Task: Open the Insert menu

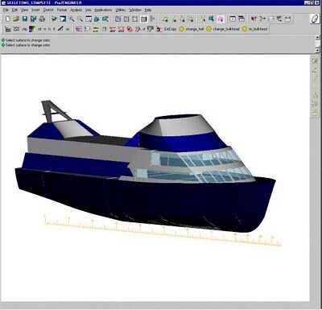Action: pyautogui.click(x=35, y=10)
